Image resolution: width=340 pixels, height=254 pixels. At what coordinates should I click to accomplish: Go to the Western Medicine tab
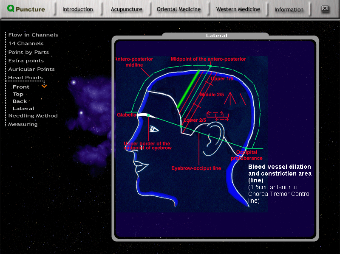tap(237, 9)
